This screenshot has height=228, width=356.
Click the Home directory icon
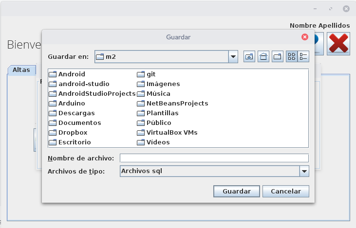(263, 57)
